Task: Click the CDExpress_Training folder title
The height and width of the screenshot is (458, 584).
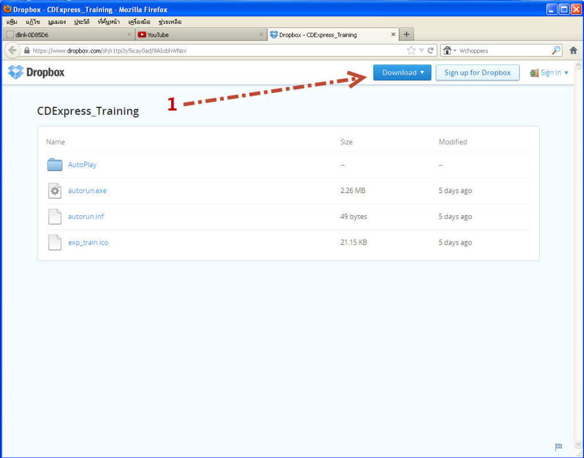Action: coord(88,111)
